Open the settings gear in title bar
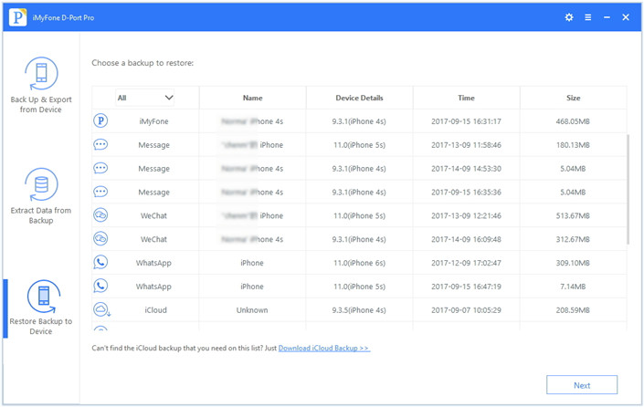The width and height of the screenshot is (644, 407). click(x=569, y=17)
